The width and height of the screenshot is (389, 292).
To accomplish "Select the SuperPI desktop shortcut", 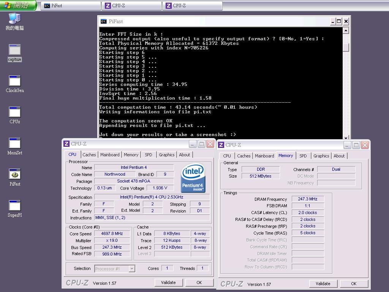I will [x=15, y=209].
